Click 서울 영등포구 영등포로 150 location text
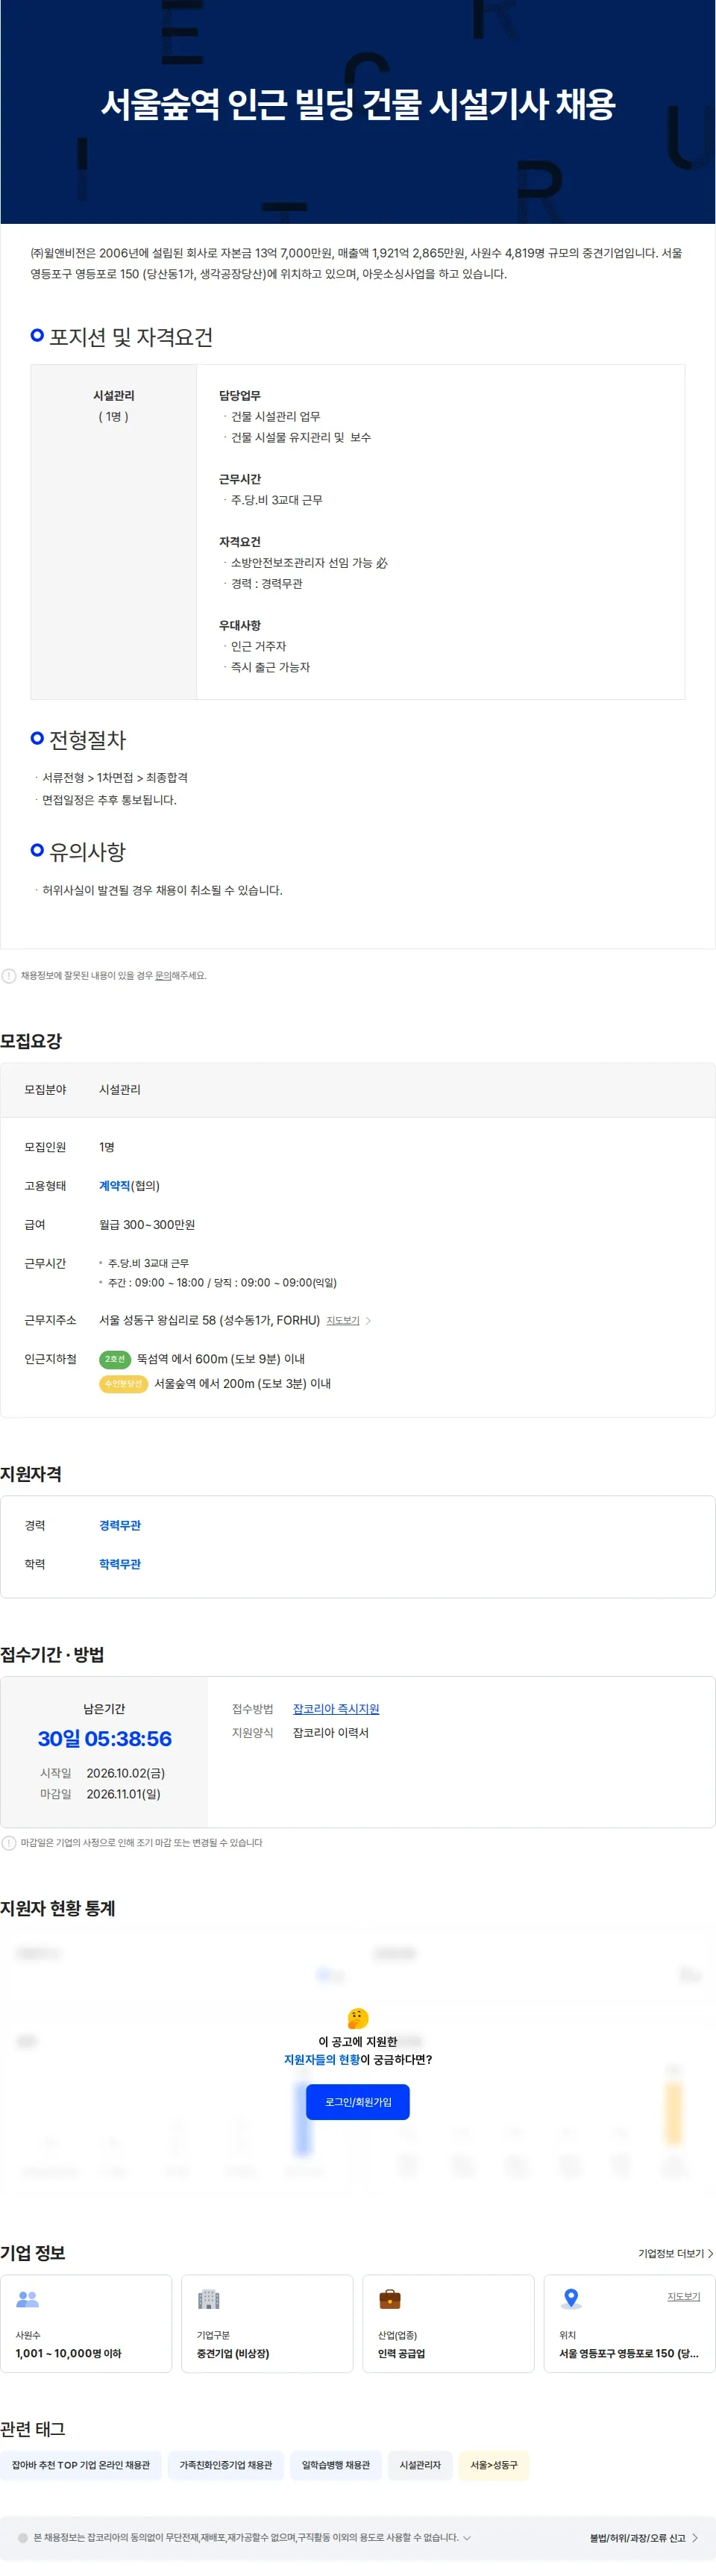716x2576 pixels. 629,2354
